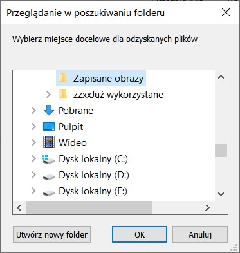Confirm selection with the OK button
Screen dimensions: 240x253
tap(140, 234)
